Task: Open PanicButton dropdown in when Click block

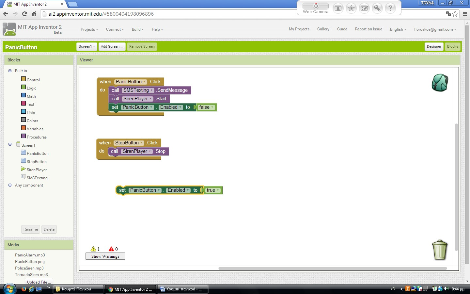Action: (x=131, y=82)
